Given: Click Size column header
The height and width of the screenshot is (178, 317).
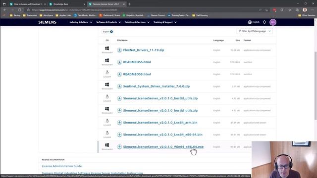Looking at the screenshot, I should click(x=238, y=41).
